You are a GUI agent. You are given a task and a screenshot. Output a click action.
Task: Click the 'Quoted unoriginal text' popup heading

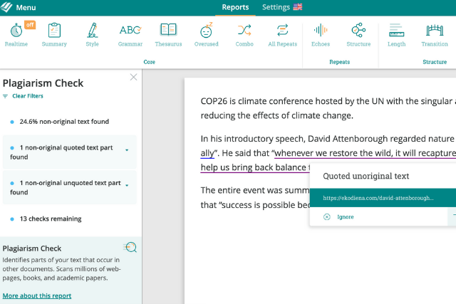366,176
